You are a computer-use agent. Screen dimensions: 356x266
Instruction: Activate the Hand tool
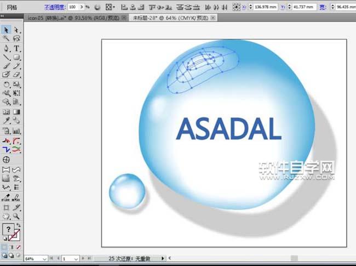tap(6, 216)
